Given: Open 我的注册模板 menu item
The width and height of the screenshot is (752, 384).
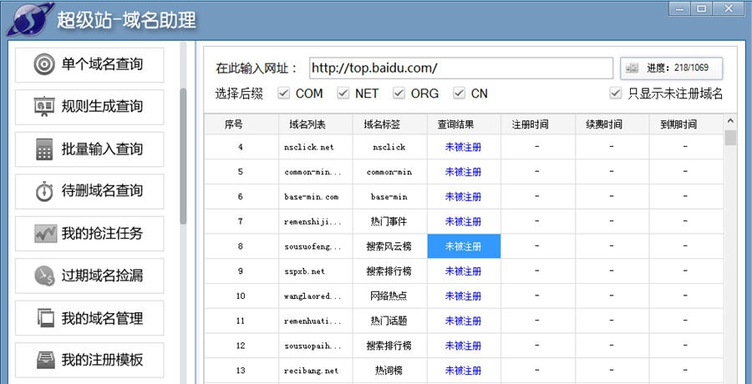Looking at the screenshot, I should [x=89, y=360].
